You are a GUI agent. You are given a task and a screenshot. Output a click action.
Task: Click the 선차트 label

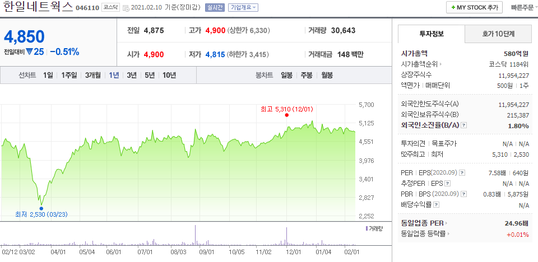tap(27, 76)
